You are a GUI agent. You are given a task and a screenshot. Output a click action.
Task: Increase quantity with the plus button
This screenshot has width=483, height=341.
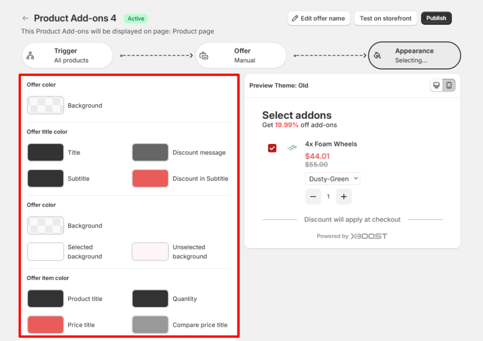point(343,196)
